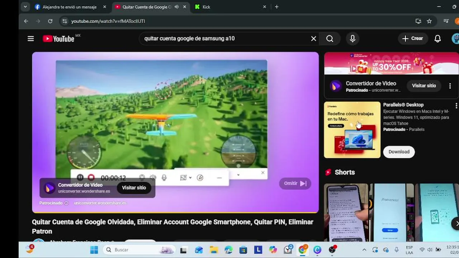Click the Shorts section heading
The height and width of the screenshot is (258, 459).
click(345, 172)
